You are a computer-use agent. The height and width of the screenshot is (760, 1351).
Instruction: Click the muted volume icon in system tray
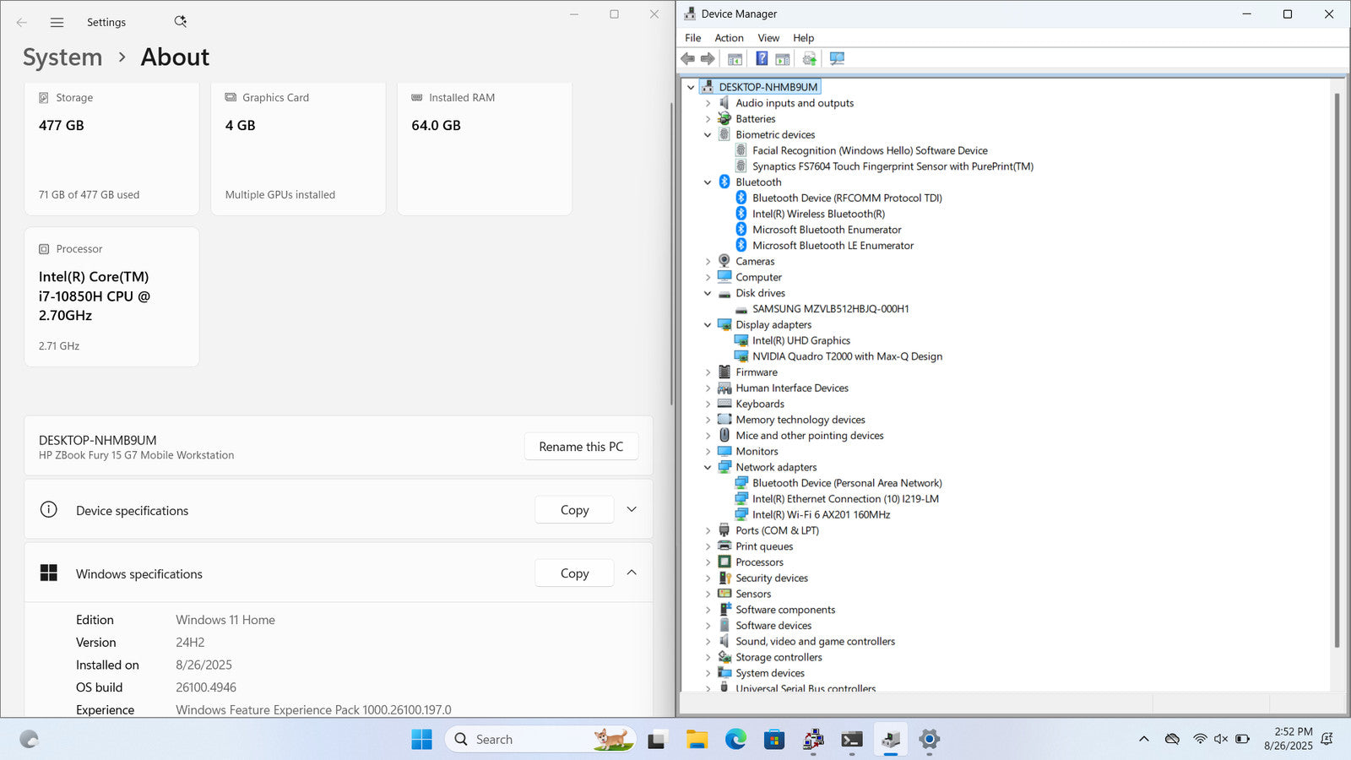[x=1221, y=739]
